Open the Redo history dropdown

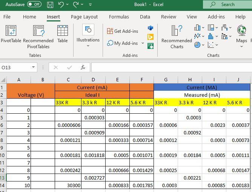82,5
